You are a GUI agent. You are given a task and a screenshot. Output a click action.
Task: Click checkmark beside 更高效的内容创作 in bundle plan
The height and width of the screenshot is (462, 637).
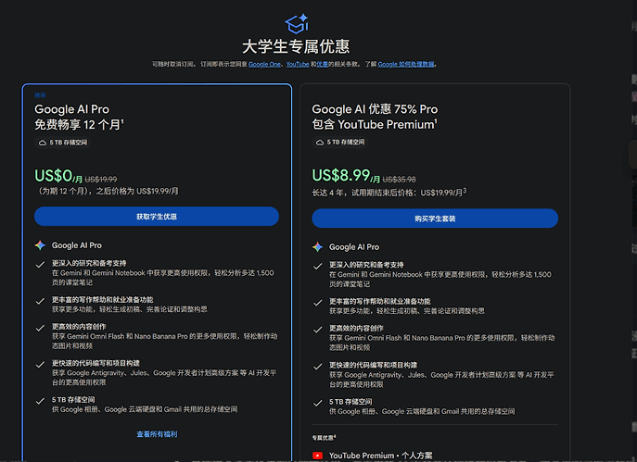pyautogui.click(x=318, y=330)
